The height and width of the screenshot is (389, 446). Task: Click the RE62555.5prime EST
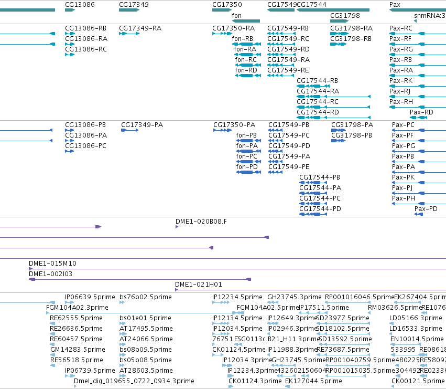point(52,323)
